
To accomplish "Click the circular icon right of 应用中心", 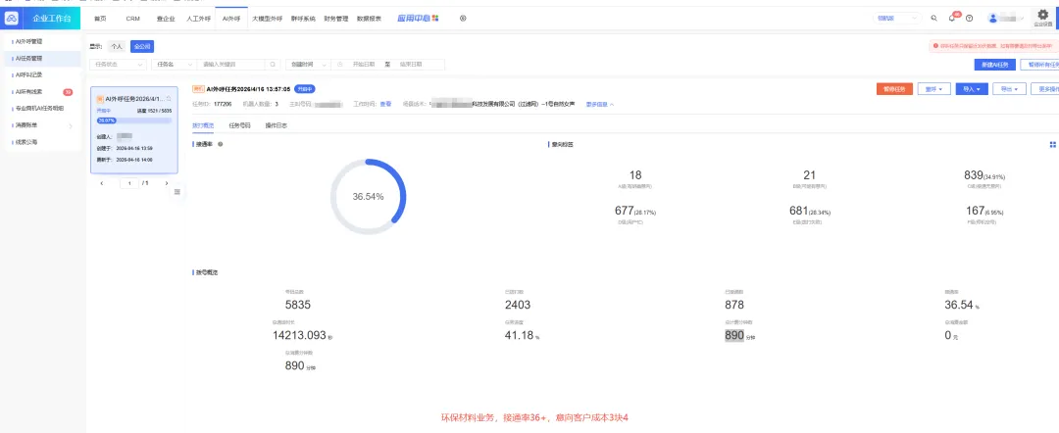I will coord(463,19).
